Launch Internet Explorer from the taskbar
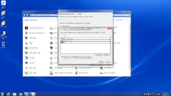The image size is (171, 96). (8, 94)
